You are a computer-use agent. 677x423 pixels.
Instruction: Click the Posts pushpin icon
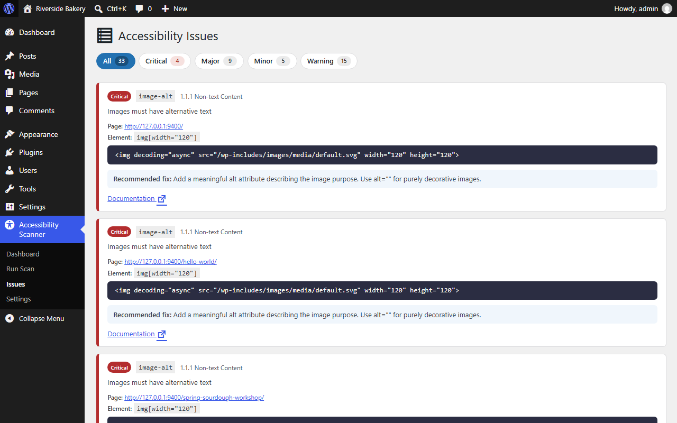coord(10,56)
